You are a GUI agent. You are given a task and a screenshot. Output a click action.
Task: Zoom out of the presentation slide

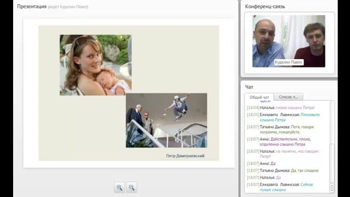131,187
